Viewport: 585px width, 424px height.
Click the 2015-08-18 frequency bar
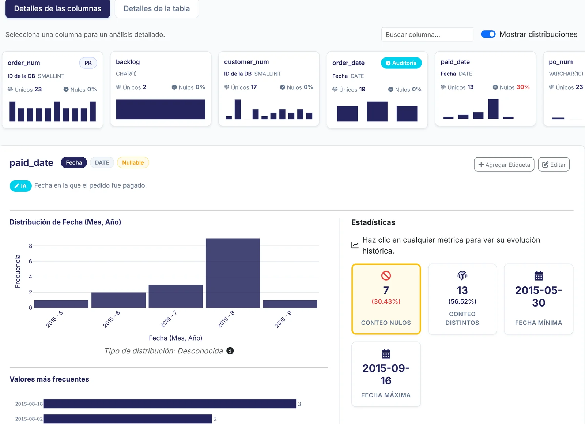170,404
